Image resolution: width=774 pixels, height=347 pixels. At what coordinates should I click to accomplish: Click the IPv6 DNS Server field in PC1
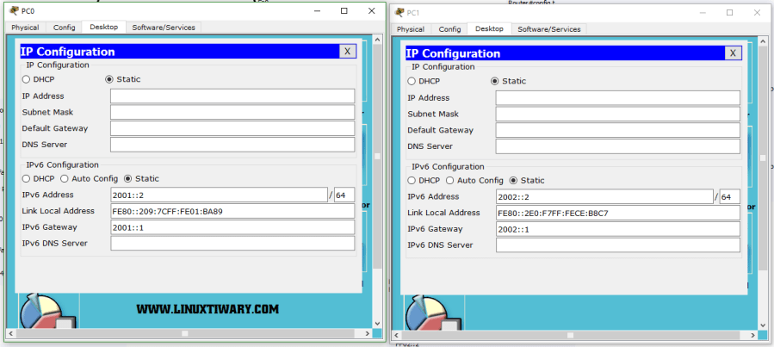pyautogui.click(x=618, y=245)
